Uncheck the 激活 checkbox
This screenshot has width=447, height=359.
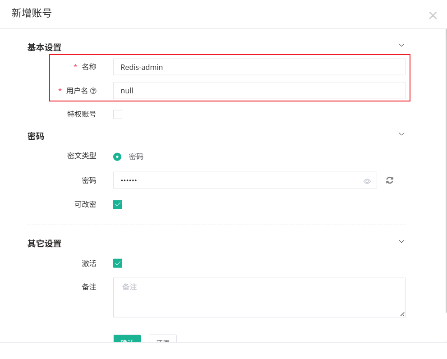coord(118,263)
